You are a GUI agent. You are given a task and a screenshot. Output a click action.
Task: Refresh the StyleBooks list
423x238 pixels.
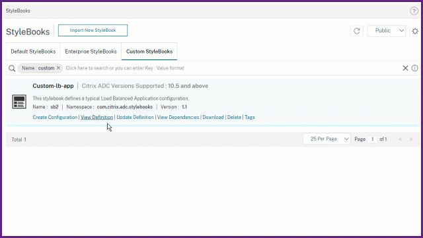tap(357, 31)
